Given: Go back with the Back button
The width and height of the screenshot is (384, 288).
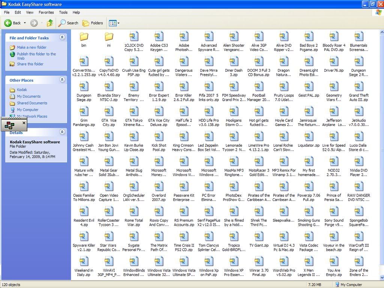Looking at the screenshot, I should [13, 23].
